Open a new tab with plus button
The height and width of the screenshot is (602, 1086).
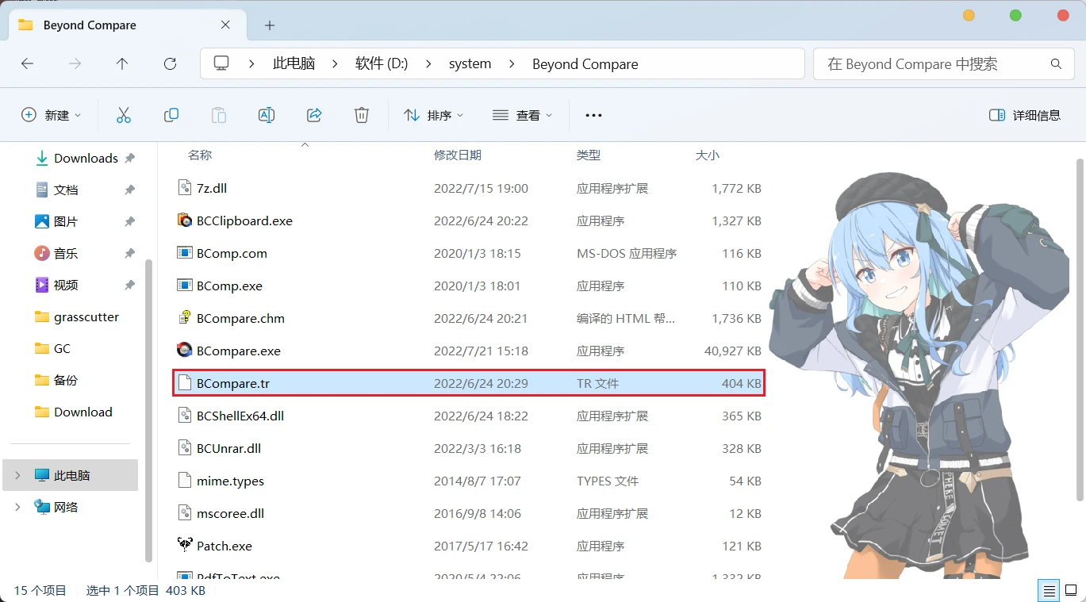[270, 25]
